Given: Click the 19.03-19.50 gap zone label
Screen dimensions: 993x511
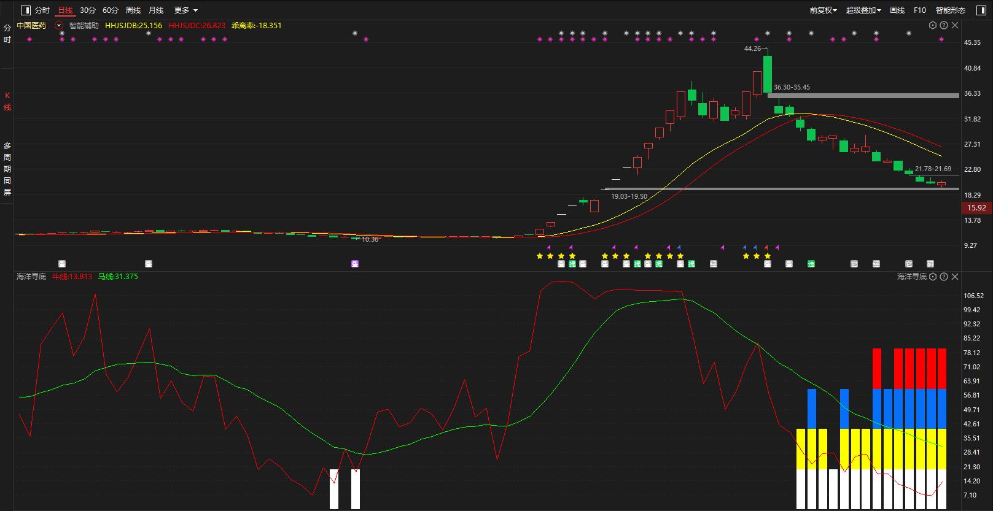Looking at the screenshot, I should click(629, 196).
